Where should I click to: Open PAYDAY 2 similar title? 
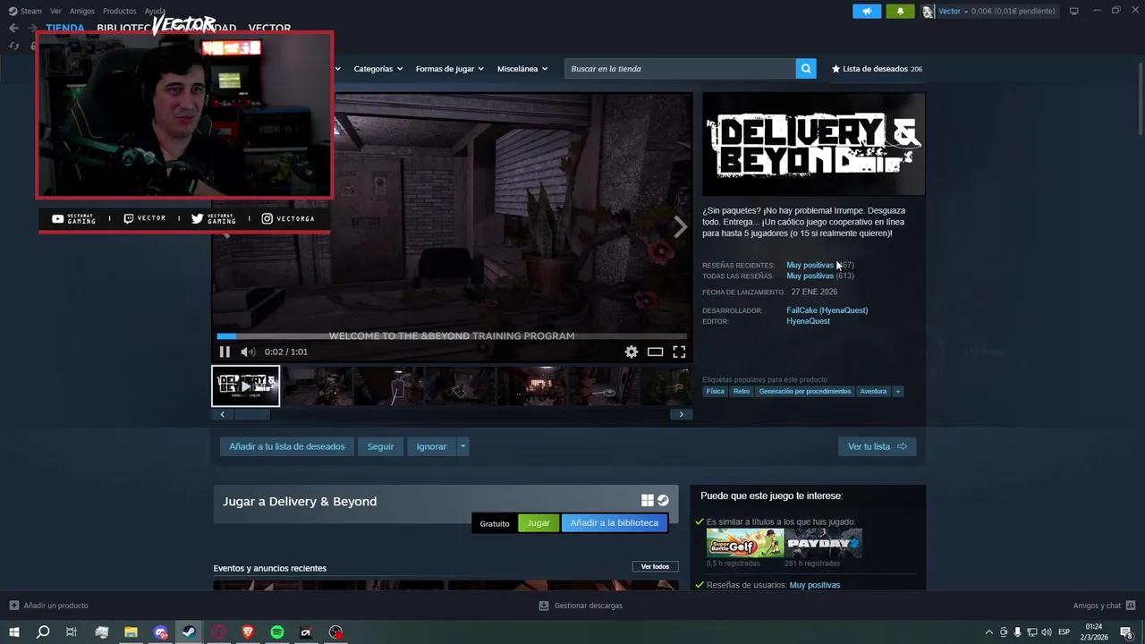point(824,543)
